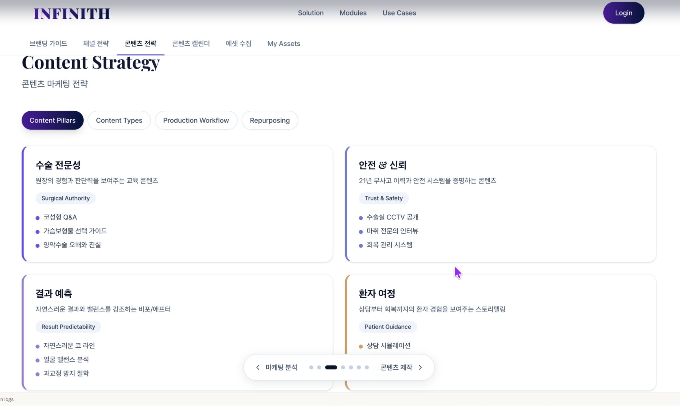Click the Login button
Image resolution: width=680 pixels, height=406 pixels.
coord(624,13)
